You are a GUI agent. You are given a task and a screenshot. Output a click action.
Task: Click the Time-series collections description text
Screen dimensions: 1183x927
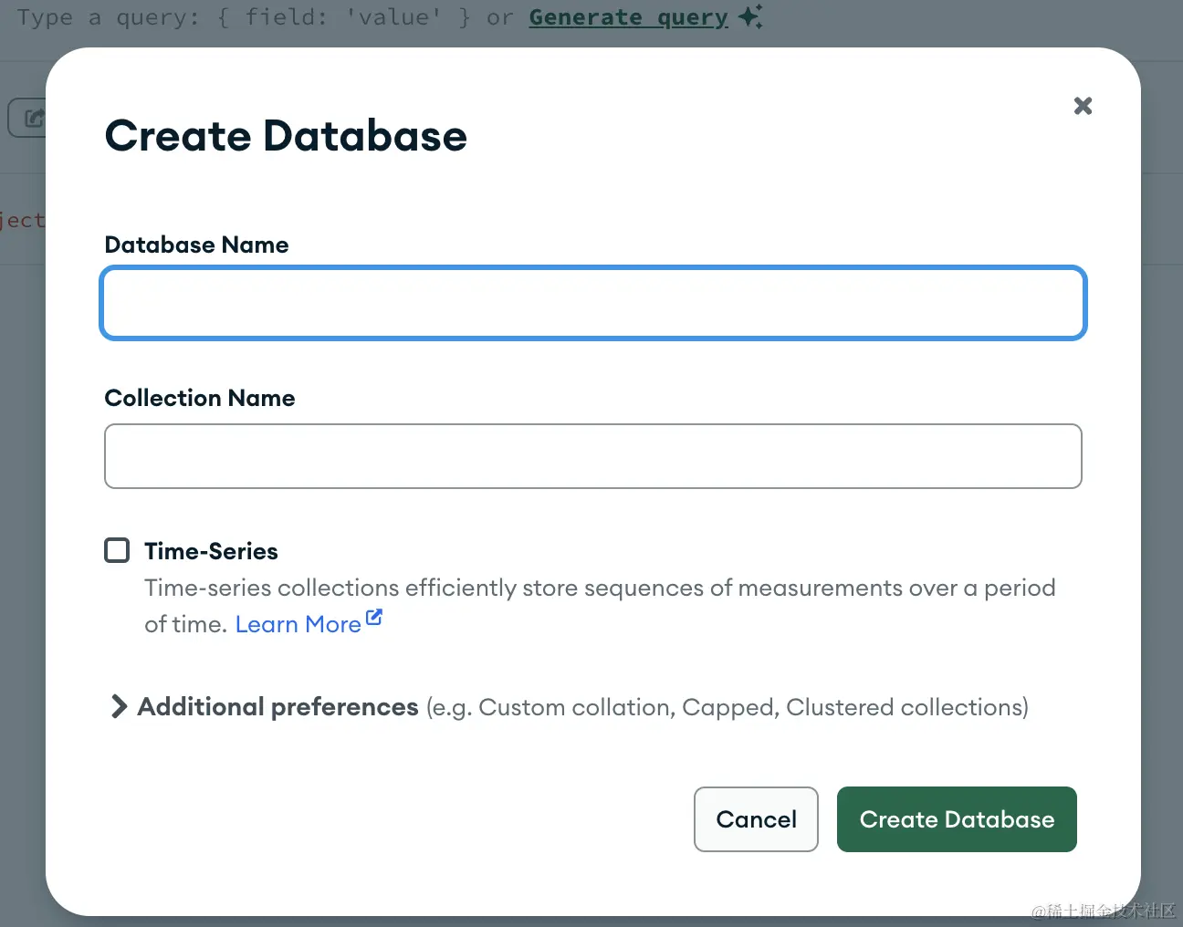[599, 588]
